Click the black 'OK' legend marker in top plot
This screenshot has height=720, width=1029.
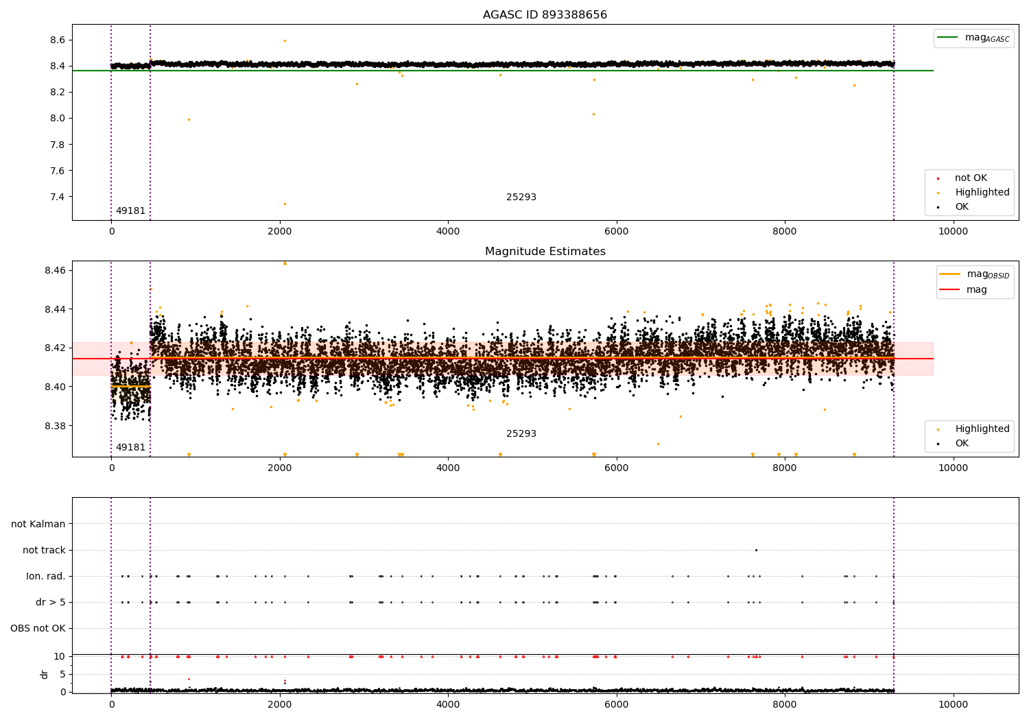pyautogui.click(x=938, y=207)
